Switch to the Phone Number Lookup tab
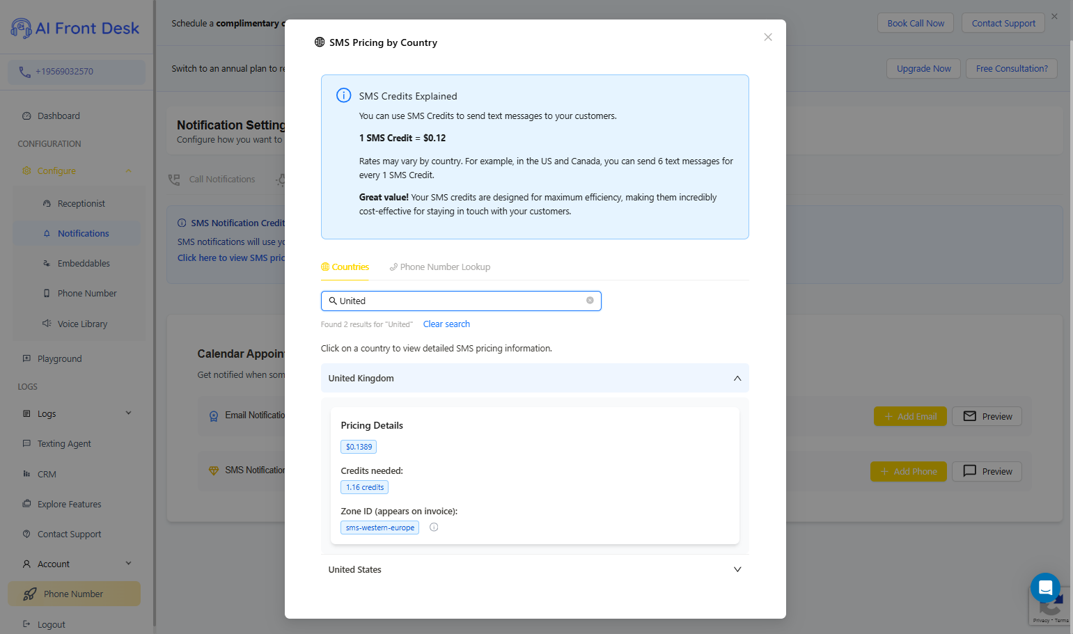 click(440, 267)
